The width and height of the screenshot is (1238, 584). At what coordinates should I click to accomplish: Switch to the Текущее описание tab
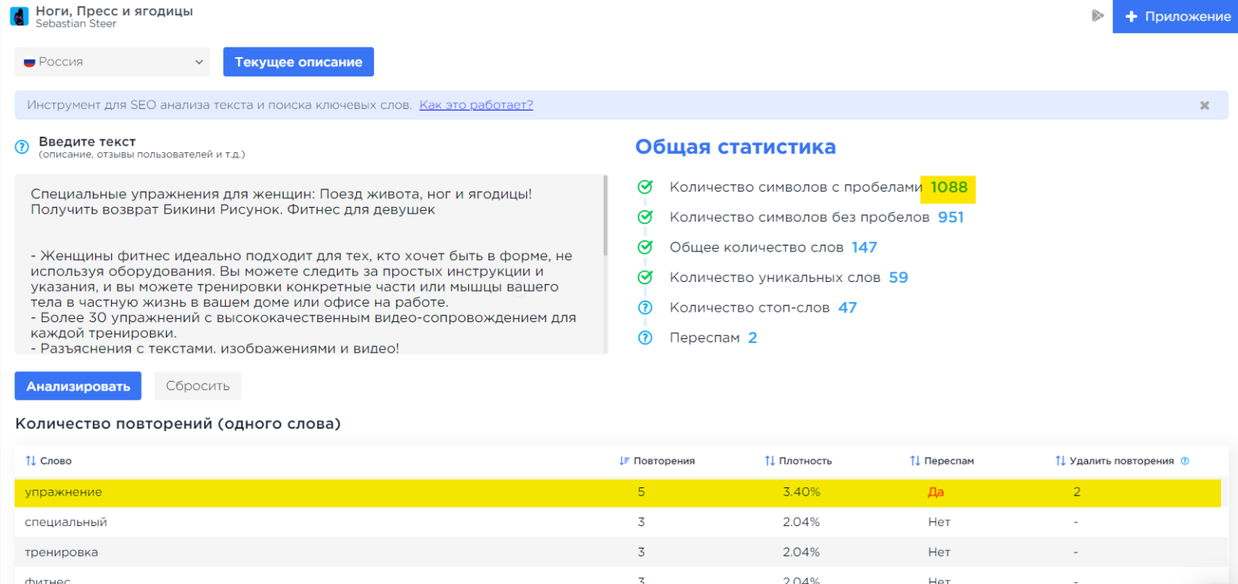pyautogui.click(x=298, y=61)
